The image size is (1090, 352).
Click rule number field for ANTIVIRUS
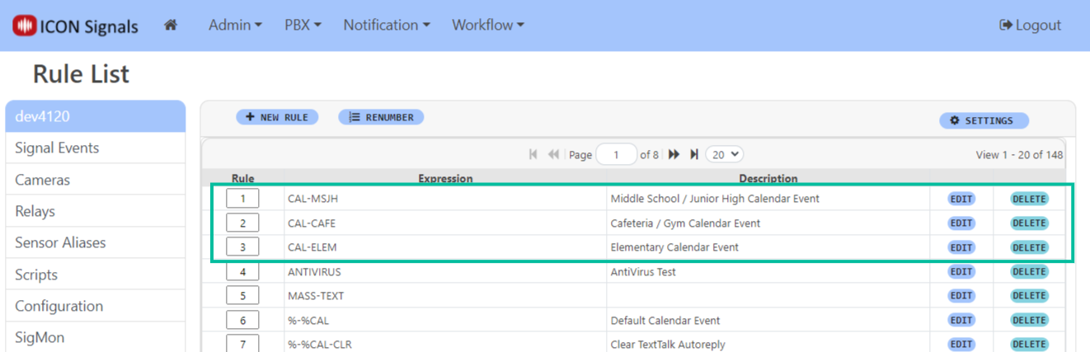pos(242,271)
